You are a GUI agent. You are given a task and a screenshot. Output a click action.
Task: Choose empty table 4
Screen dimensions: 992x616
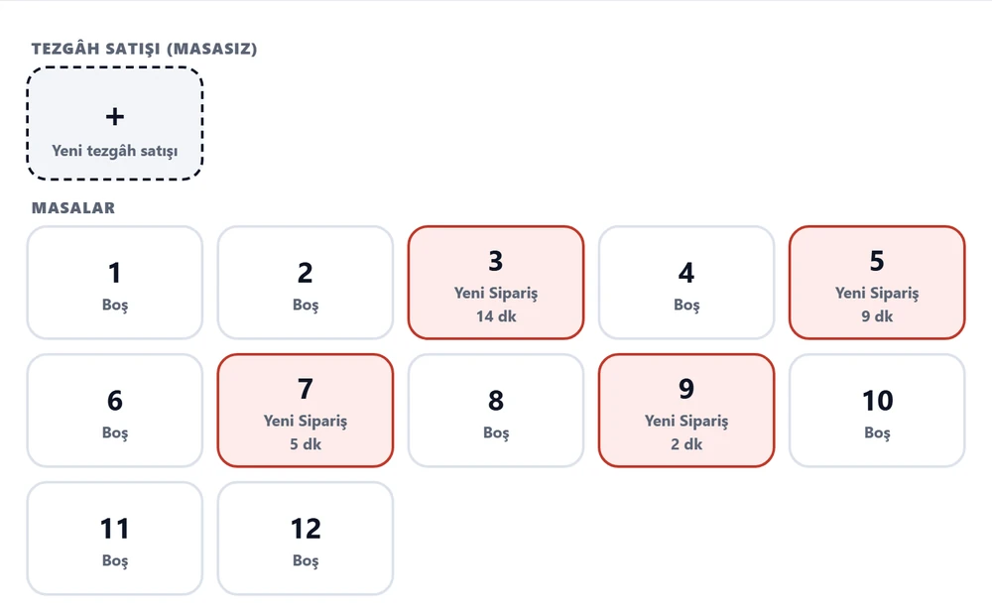686,283
